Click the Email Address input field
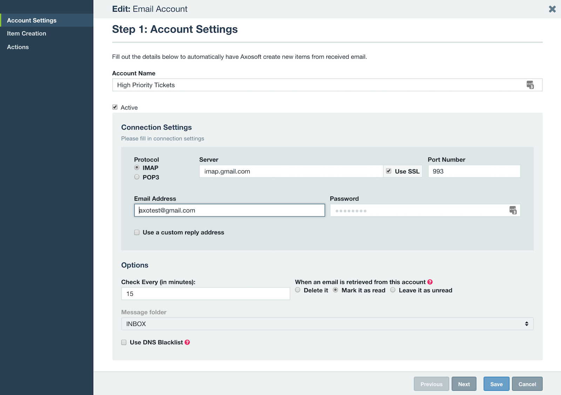561x395 pixels. coord(229,210)
